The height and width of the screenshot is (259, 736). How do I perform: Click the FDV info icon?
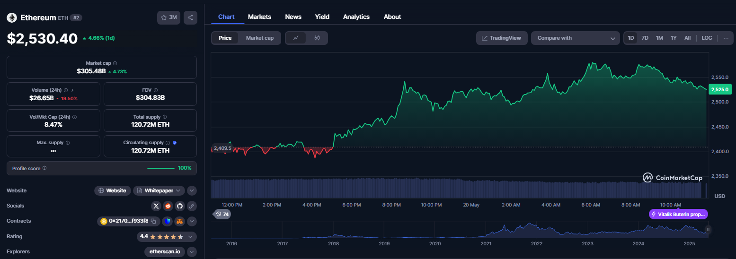[x=156, y=90]
